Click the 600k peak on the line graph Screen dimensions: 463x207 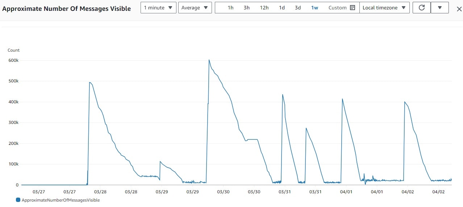209,60
